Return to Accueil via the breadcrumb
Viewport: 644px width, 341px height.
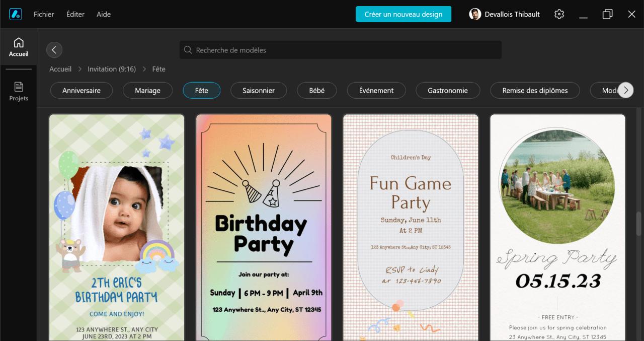point(60,69)
